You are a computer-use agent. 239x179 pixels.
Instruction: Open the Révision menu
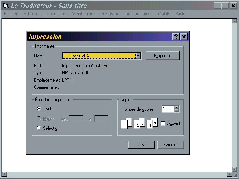point(111,14)
